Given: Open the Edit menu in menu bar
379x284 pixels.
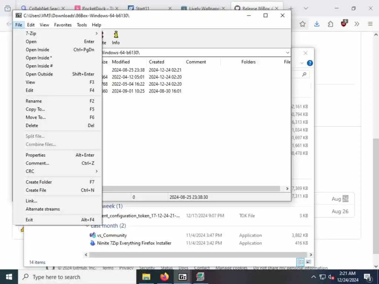Looking at the screenshot, I should pyautogui.click(x=31, y=25).
